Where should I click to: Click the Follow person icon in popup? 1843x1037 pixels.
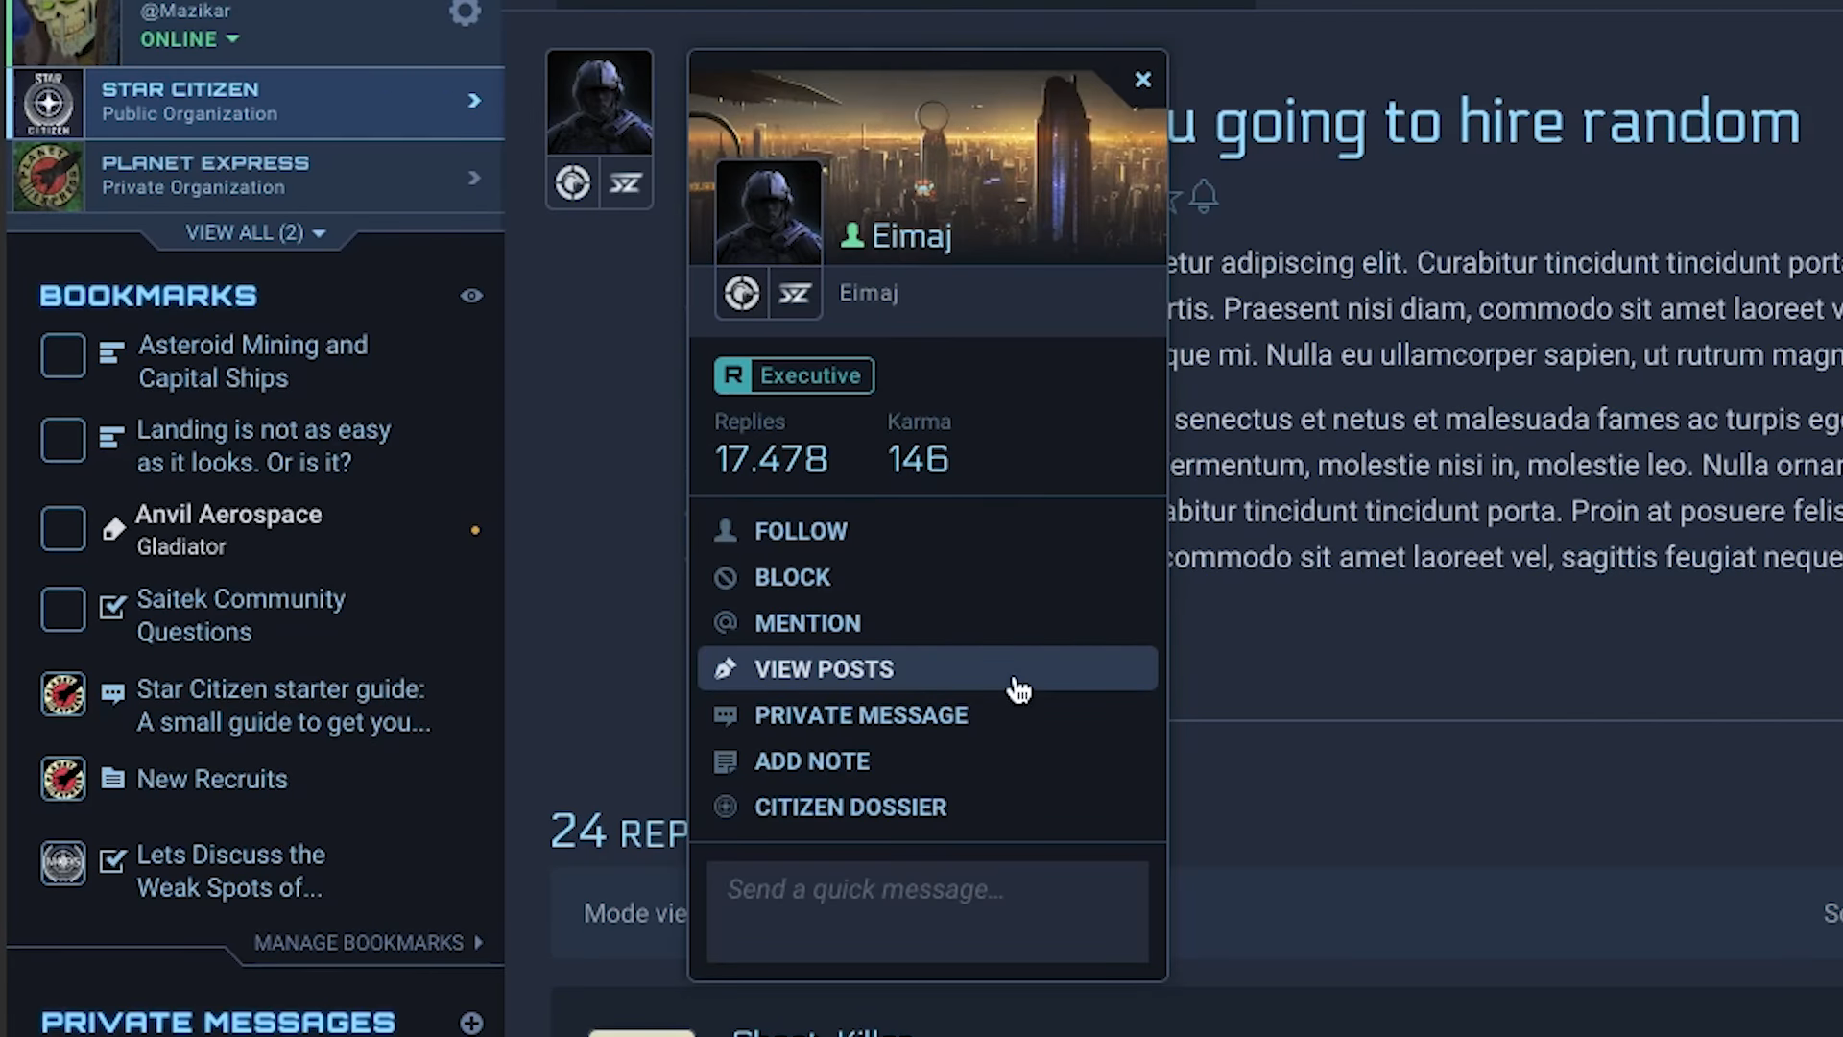coord(726,531)
